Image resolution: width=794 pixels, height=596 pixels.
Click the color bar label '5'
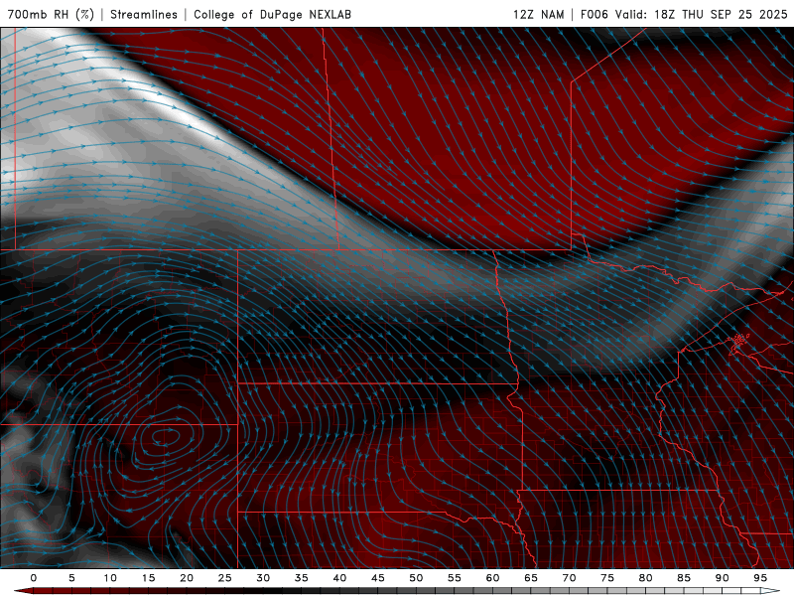[71, 578]
